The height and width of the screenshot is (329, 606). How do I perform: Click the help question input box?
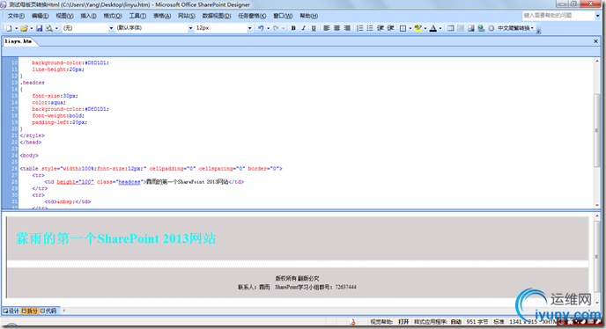(x=558, y=16)
